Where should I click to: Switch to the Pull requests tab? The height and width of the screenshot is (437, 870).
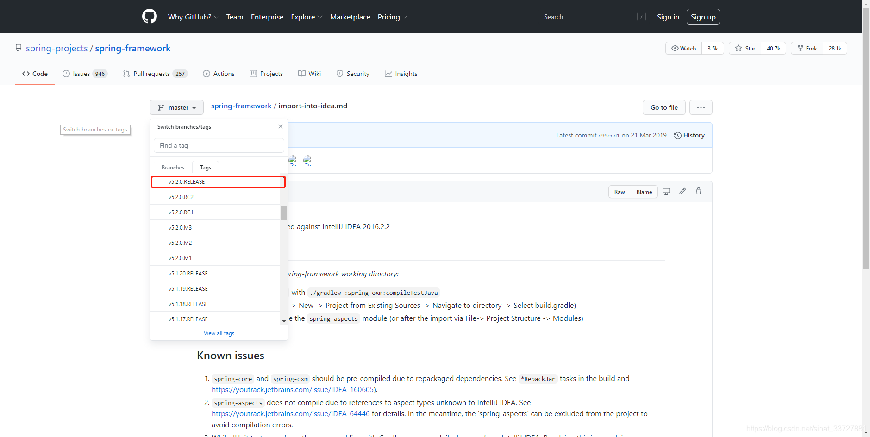155,74
